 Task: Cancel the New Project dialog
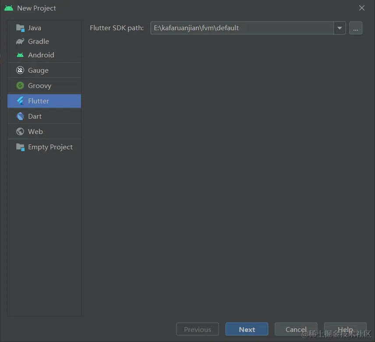pyautogui.click(x=296, y=329)
